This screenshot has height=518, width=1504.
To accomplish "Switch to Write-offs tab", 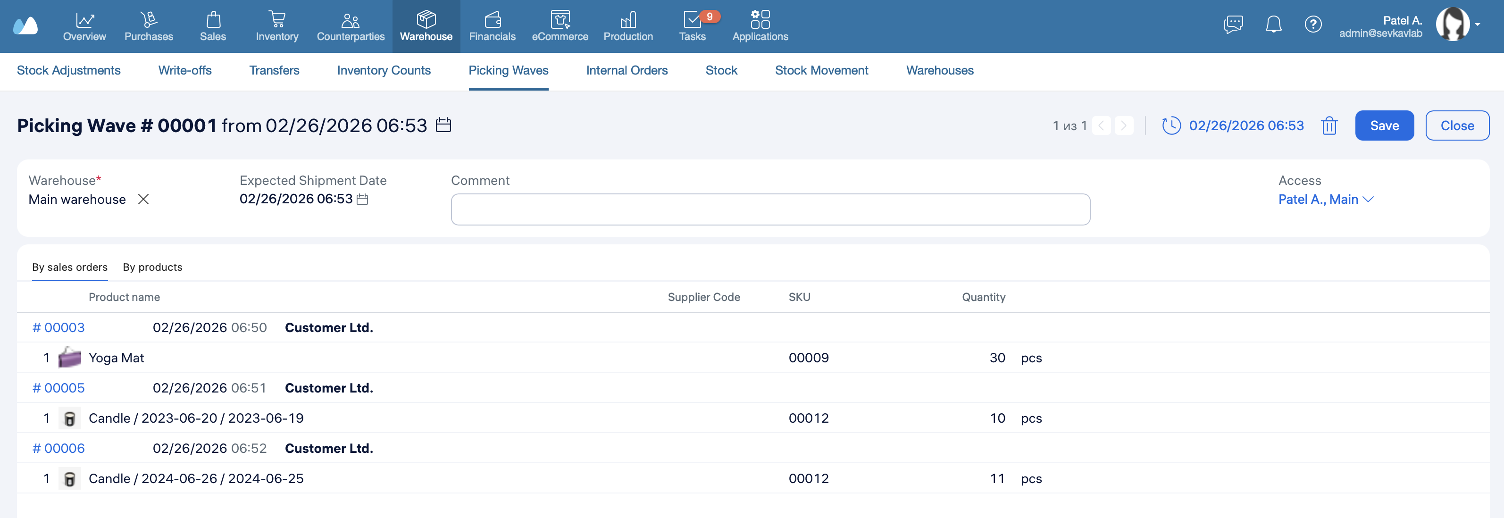I will (x=185, y=70).
